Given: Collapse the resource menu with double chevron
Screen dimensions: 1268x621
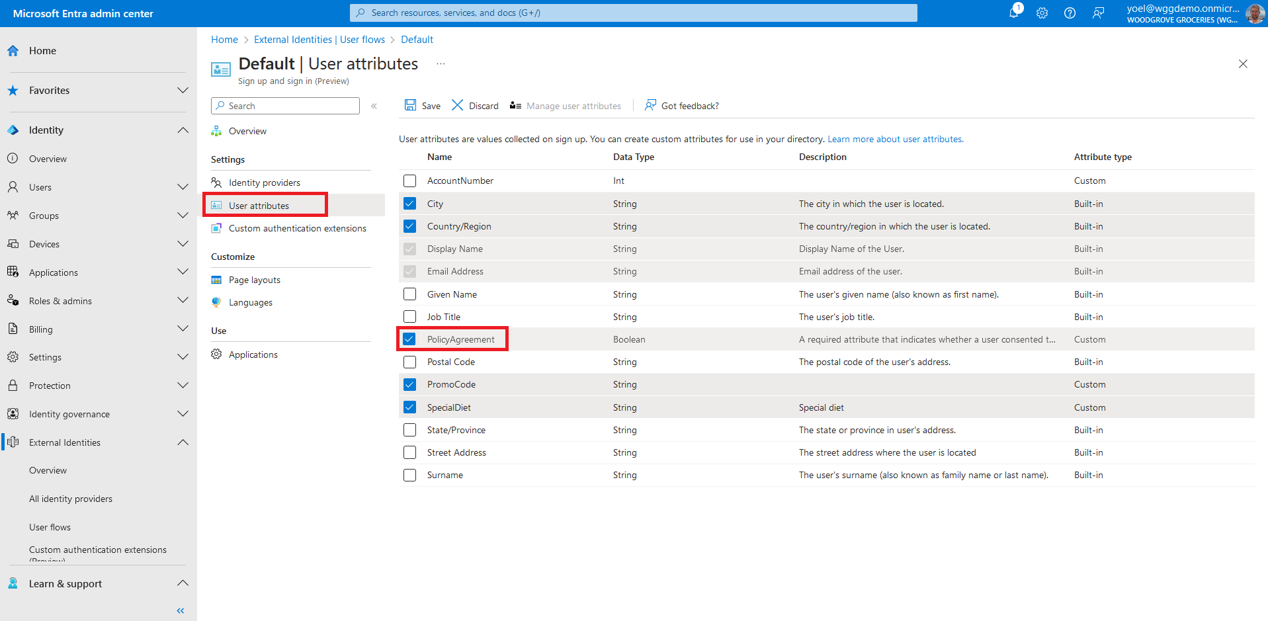Looking at the screenshot, I should pyautogui.click(x=374, y=106).
